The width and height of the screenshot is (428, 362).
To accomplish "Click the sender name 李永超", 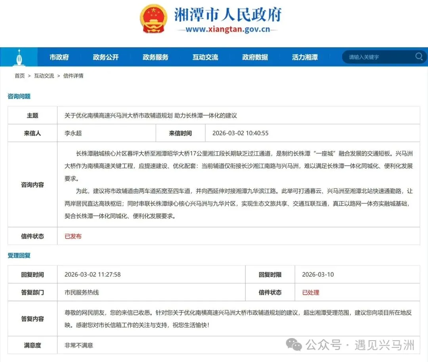I will [x=73, y=133].
